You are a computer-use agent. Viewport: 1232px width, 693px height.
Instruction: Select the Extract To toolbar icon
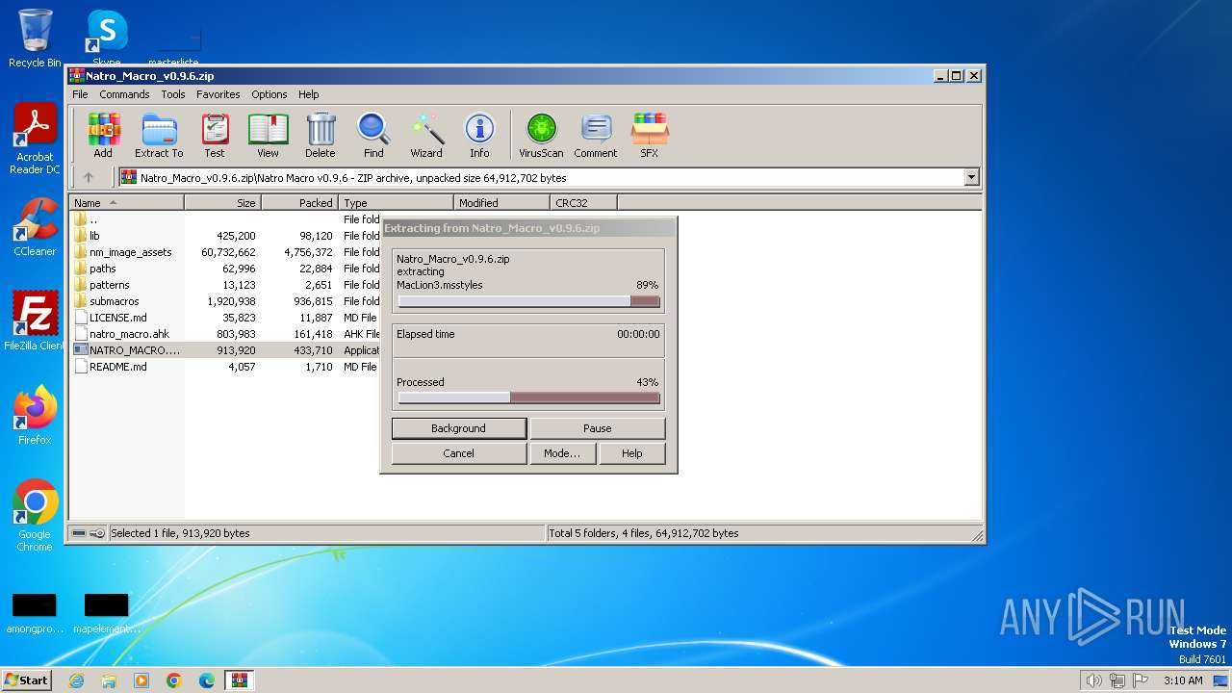159,135
